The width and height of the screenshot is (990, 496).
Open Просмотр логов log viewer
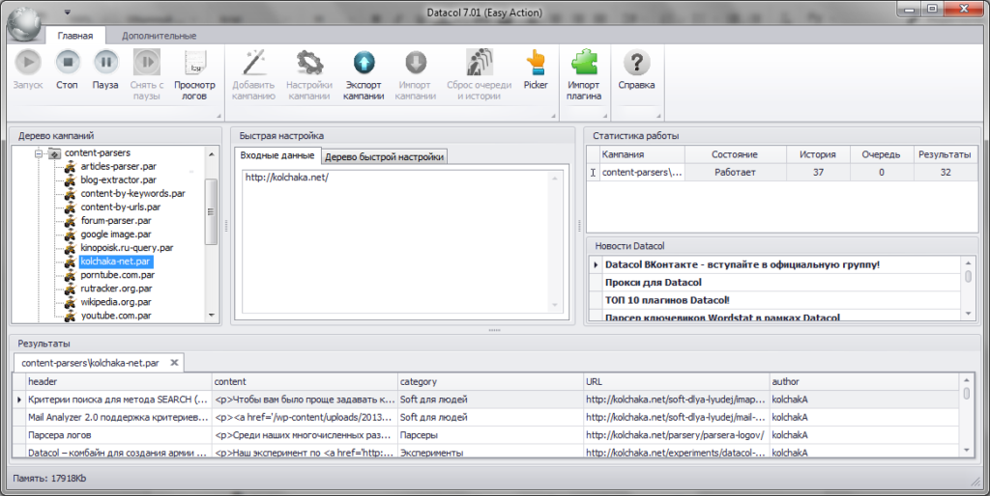tap(194, 74)
